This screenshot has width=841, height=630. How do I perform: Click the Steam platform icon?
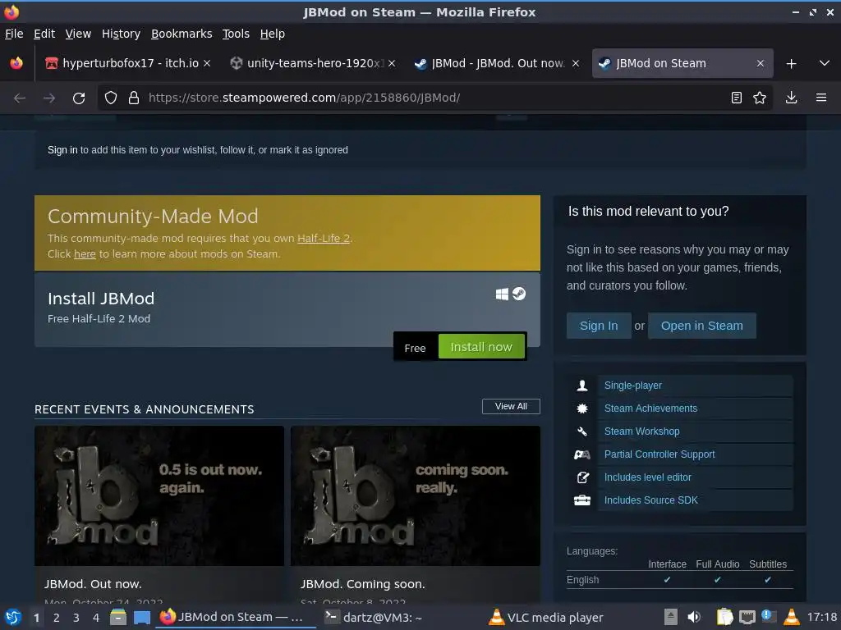(x=519, y=294)
